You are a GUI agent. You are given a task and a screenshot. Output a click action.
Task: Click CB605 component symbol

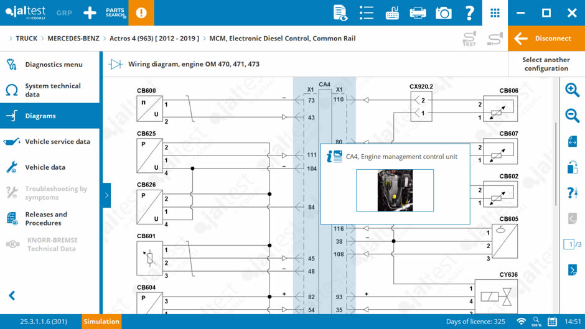coord(505,241)
